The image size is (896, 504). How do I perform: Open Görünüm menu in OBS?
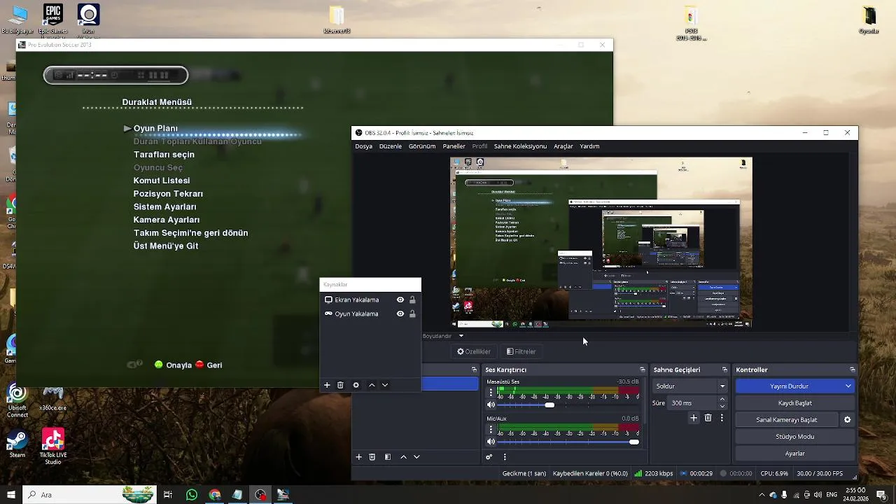coord(422,146)
